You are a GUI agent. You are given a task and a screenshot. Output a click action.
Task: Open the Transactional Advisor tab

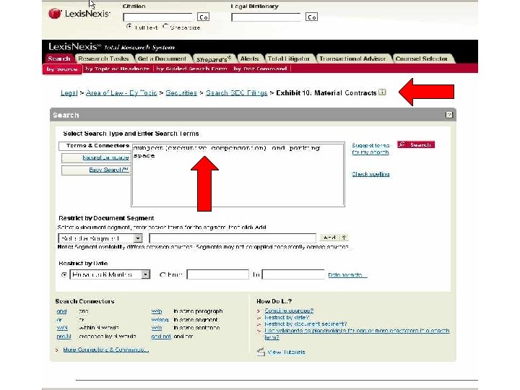tap(352, 58)
